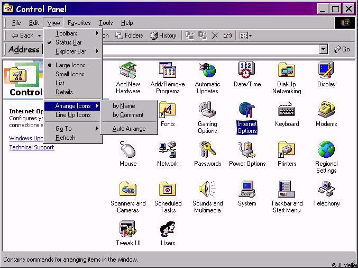358x268 pixels.
Task: Click the open View menu title
Action: (x=53, y=23)
